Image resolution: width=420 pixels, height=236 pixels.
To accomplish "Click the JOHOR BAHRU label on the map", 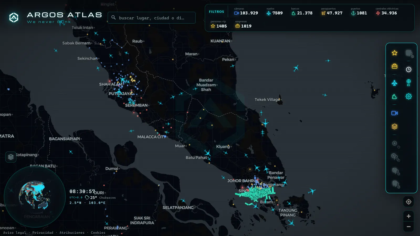I will [241, 181].
